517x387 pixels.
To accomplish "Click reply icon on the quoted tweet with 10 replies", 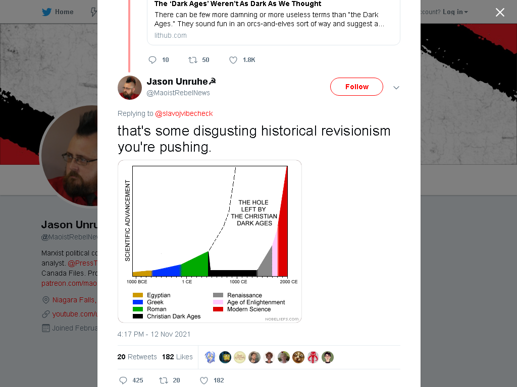I will (152, 60).
